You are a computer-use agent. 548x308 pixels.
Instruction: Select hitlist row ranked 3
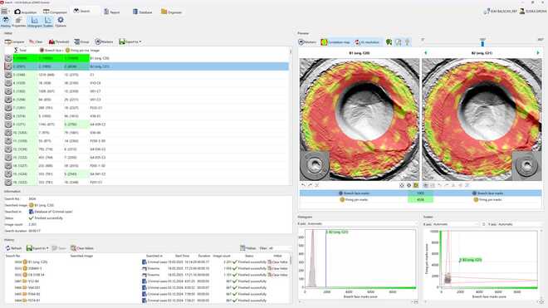147,75
